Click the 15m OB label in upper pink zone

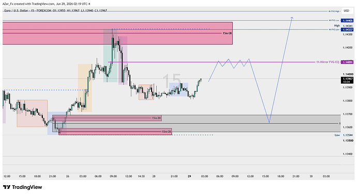coord(227,33)
